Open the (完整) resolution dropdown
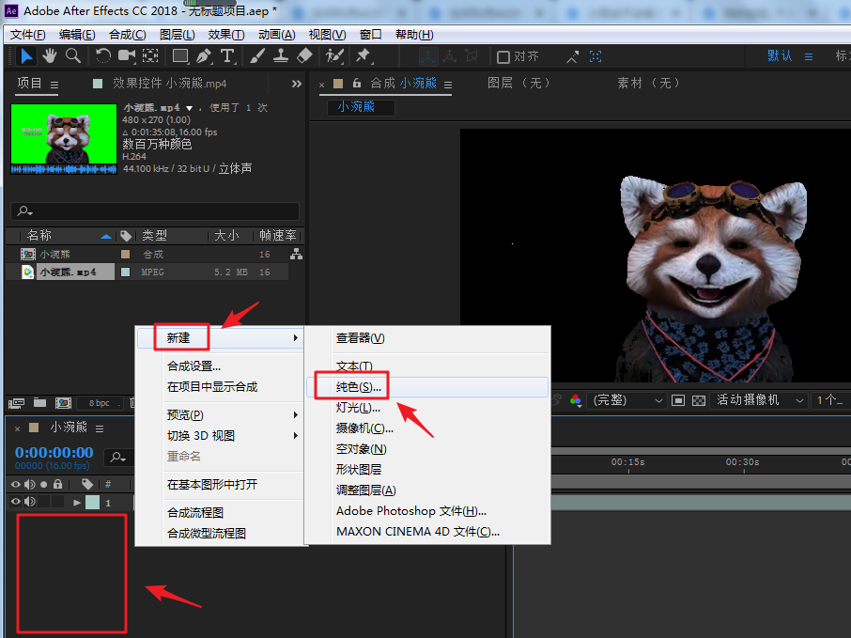The image size is (851, 638). 627,400
